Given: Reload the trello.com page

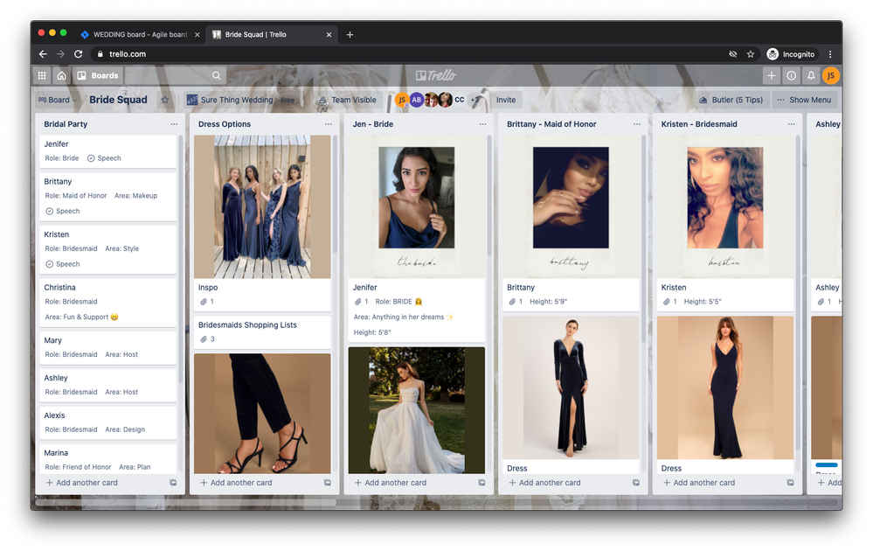Looking at the screenshot, I should (79, 54).
